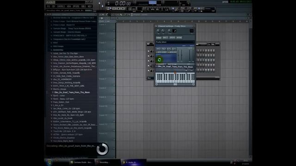Click the step sequencer window menu icon
The height and width of the screenshot is (166, 296).
[x=148, y=44]
